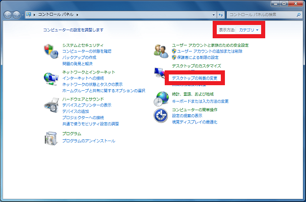
Task: Click キーボードまたは入力方法の変更 link
Action: click(200, 102)
